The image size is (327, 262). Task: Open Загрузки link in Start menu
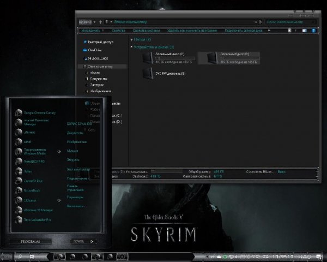[73, 160]
